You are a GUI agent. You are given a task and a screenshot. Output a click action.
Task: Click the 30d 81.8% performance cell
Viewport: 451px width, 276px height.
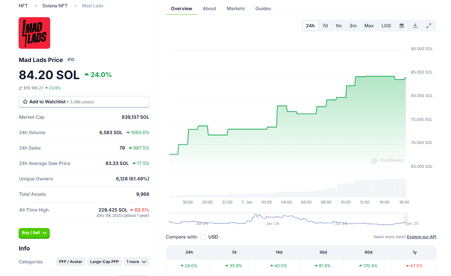(323, 266)
